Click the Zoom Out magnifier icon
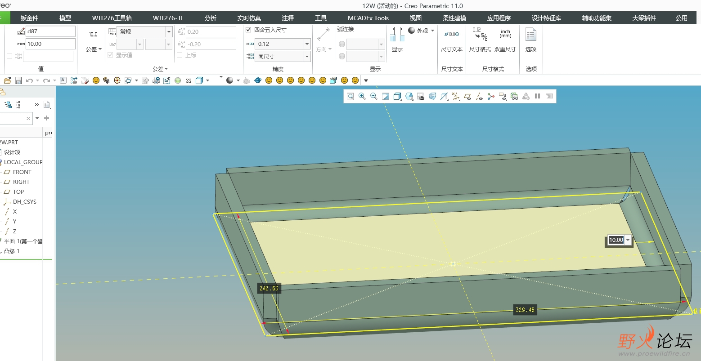 (374, 96)
